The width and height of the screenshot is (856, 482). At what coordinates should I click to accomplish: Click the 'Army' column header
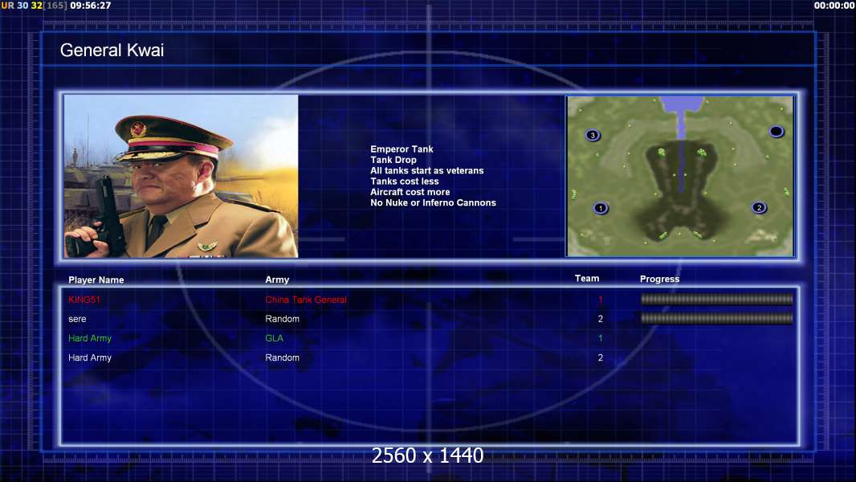[x=277, y=280]
